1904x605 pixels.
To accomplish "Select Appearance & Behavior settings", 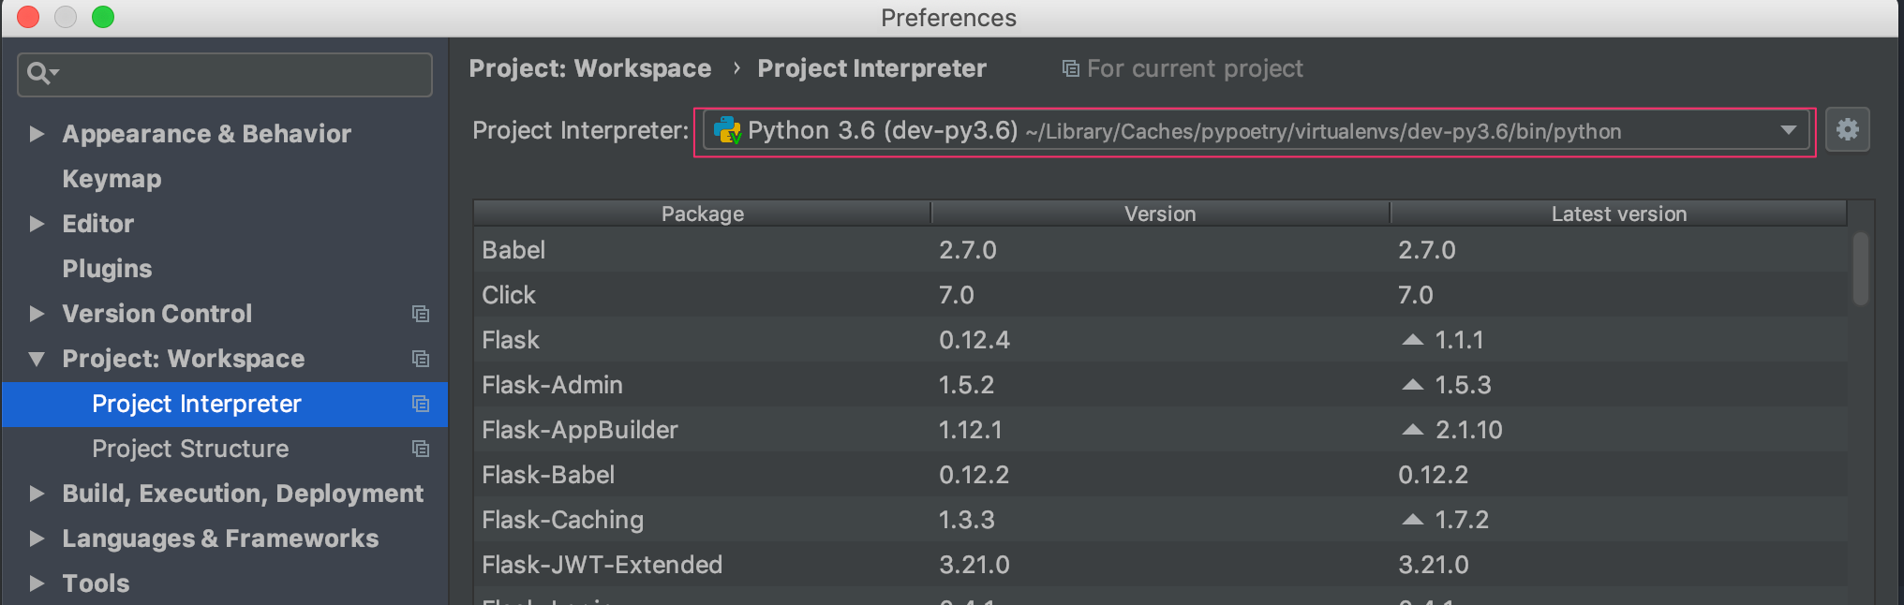I will 206,134.
